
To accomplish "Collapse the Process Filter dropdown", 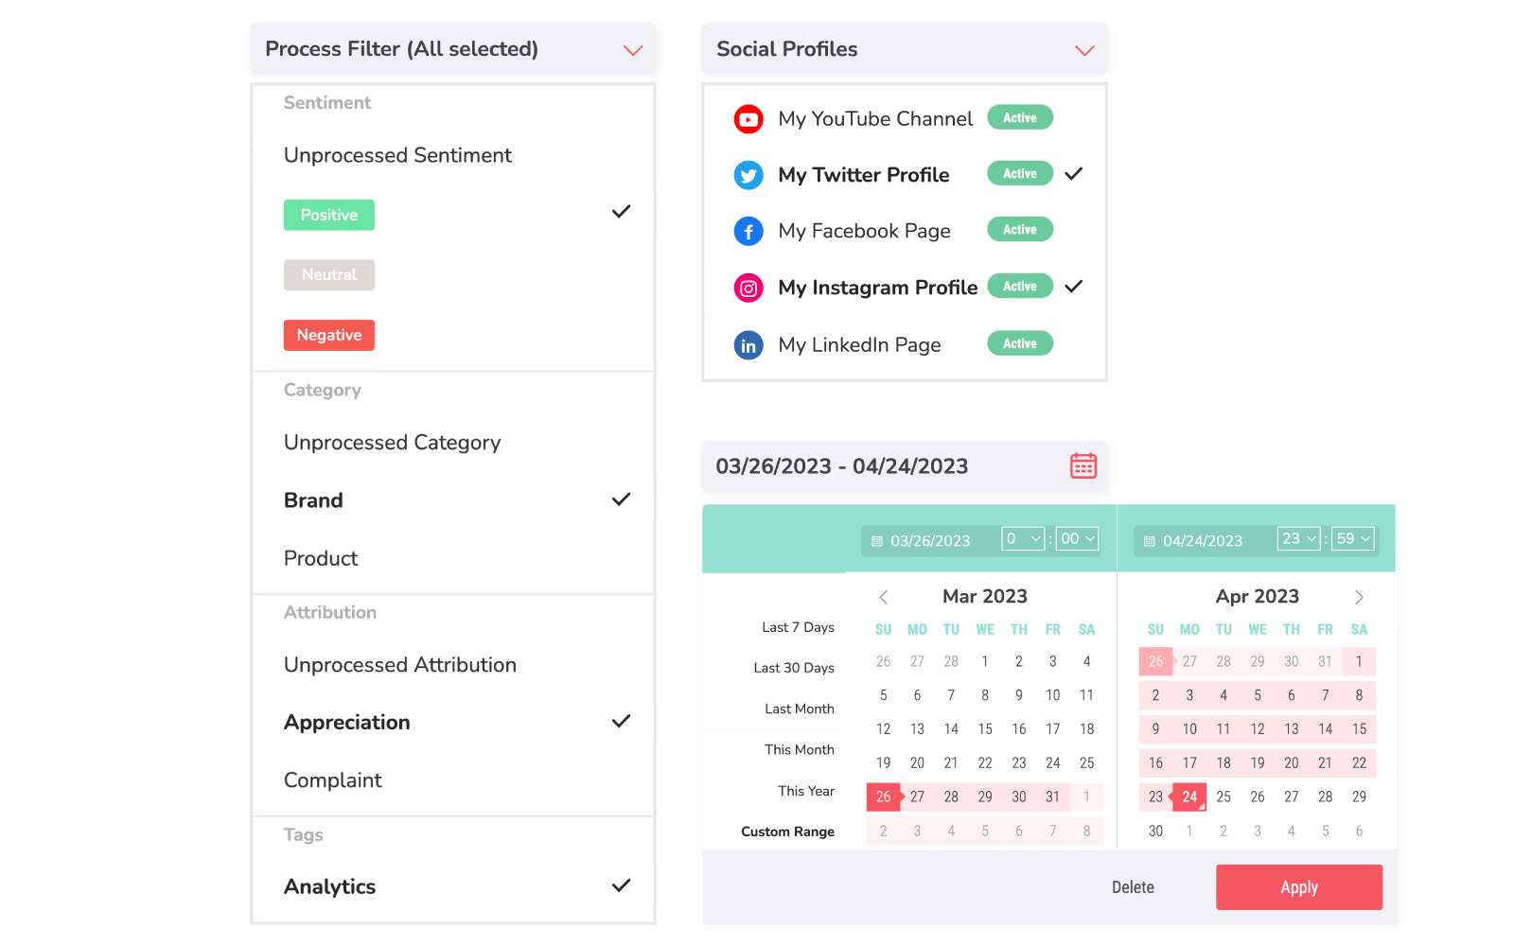I will pos(633,50).
